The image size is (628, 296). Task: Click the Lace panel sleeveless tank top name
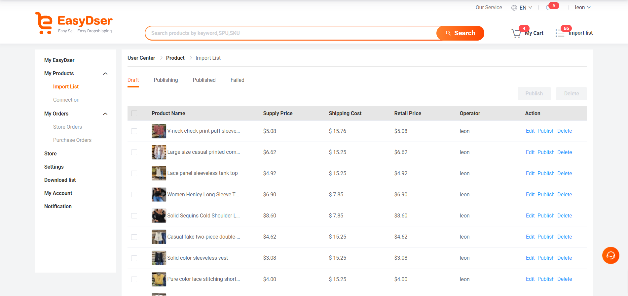coord(203,173)
